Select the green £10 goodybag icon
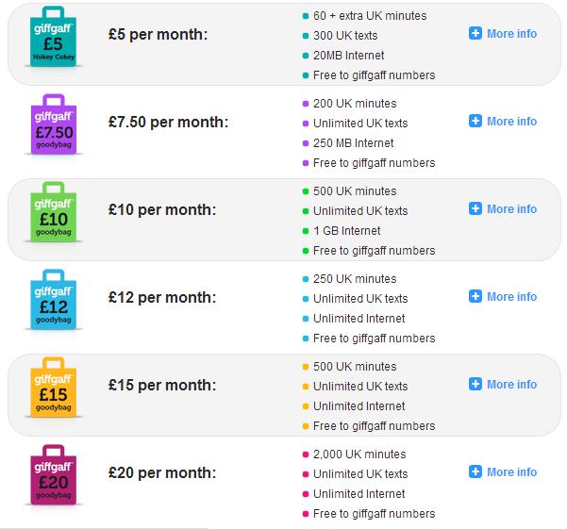This screenshot has height=529, width=567. (x=53, y=212)
